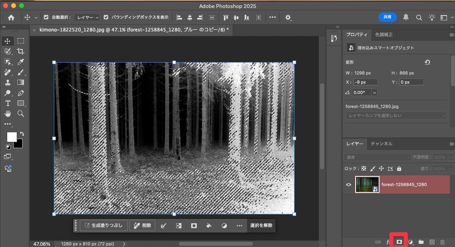The image size is (455, 247).
Task: Go to the Home screen
Action: [x=11, y=18]
